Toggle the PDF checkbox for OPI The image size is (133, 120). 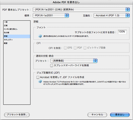pyautogui.click(x=75, y=48)
